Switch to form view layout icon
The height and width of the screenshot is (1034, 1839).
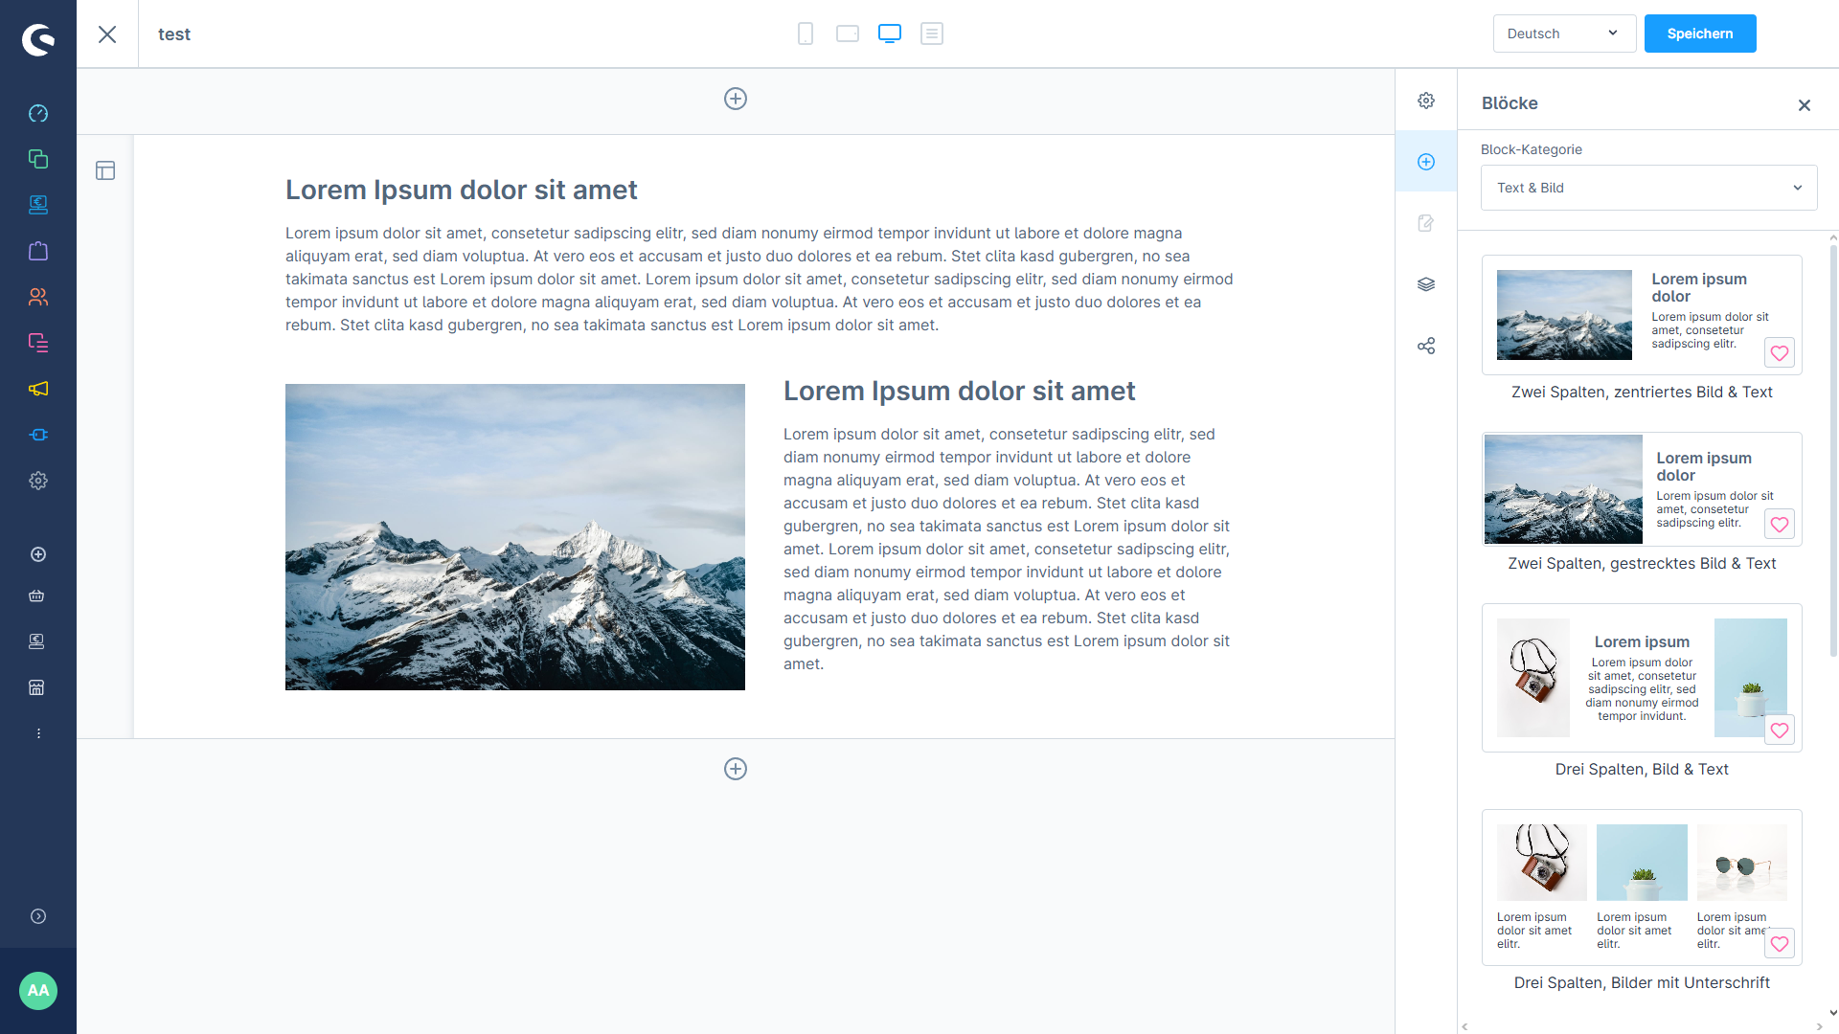(932, 34)
